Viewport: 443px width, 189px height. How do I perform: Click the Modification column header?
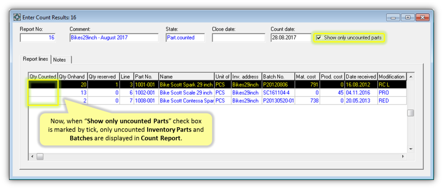click(x=392, y=76)
